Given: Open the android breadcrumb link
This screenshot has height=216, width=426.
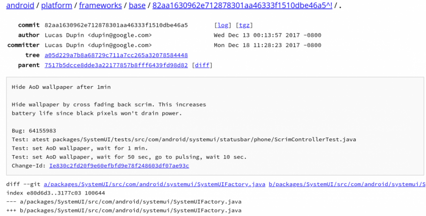Looking at the screenshot, I should [20, 6].
